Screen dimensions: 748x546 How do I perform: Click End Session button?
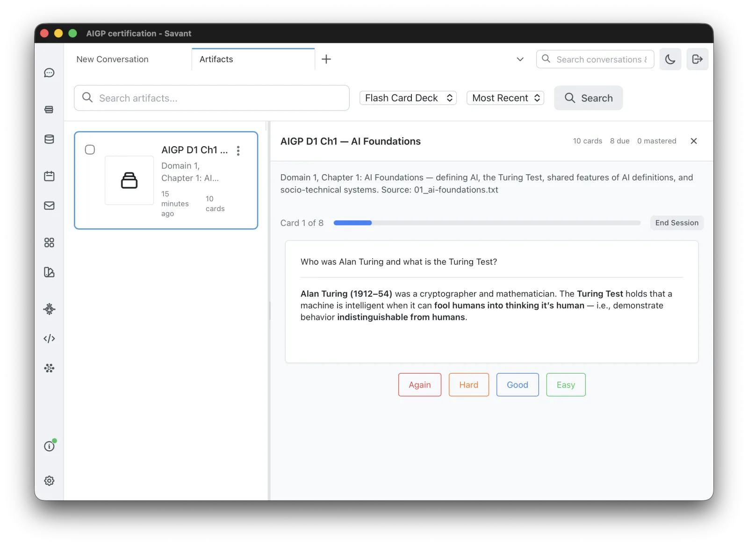(x=676, y=223)
